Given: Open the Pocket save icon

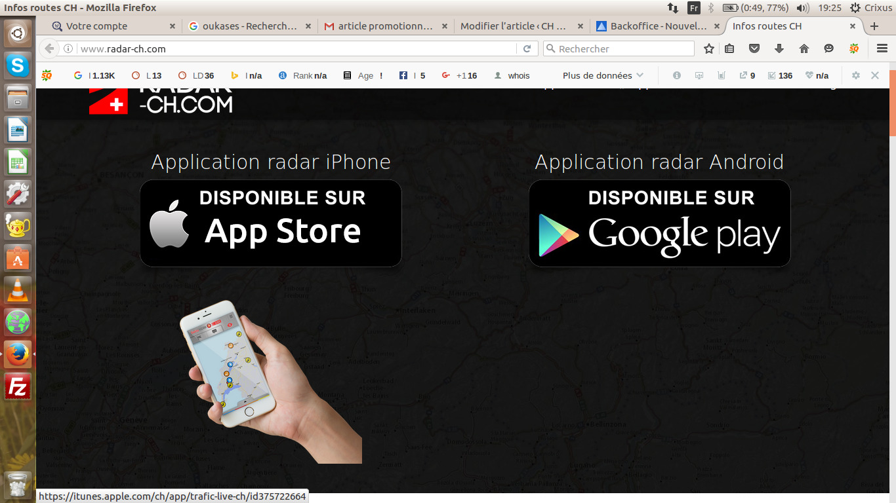Looking at the screenshot, I should coord(754,48).
